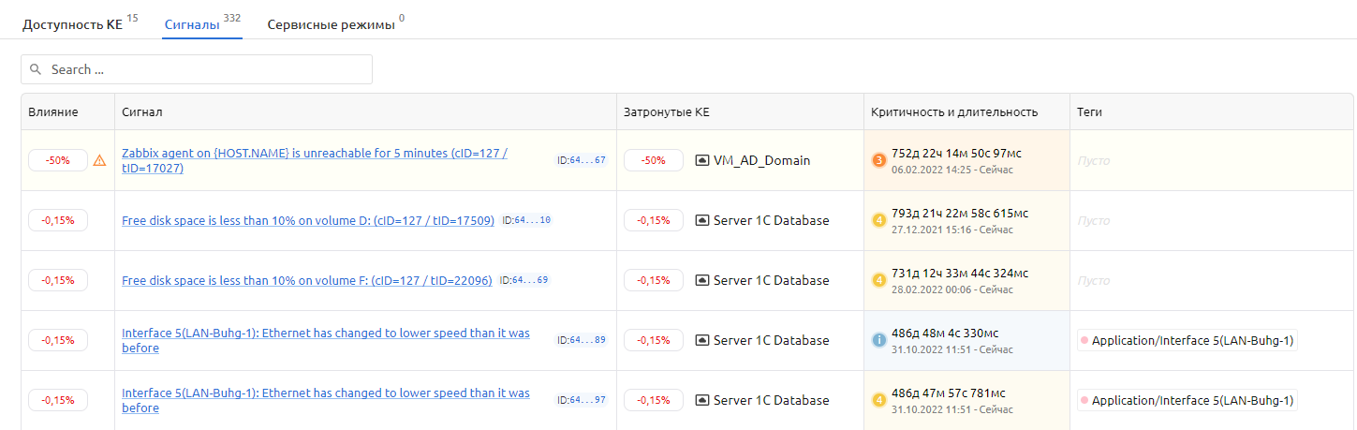Click the Влияние column header

(53, 111)
